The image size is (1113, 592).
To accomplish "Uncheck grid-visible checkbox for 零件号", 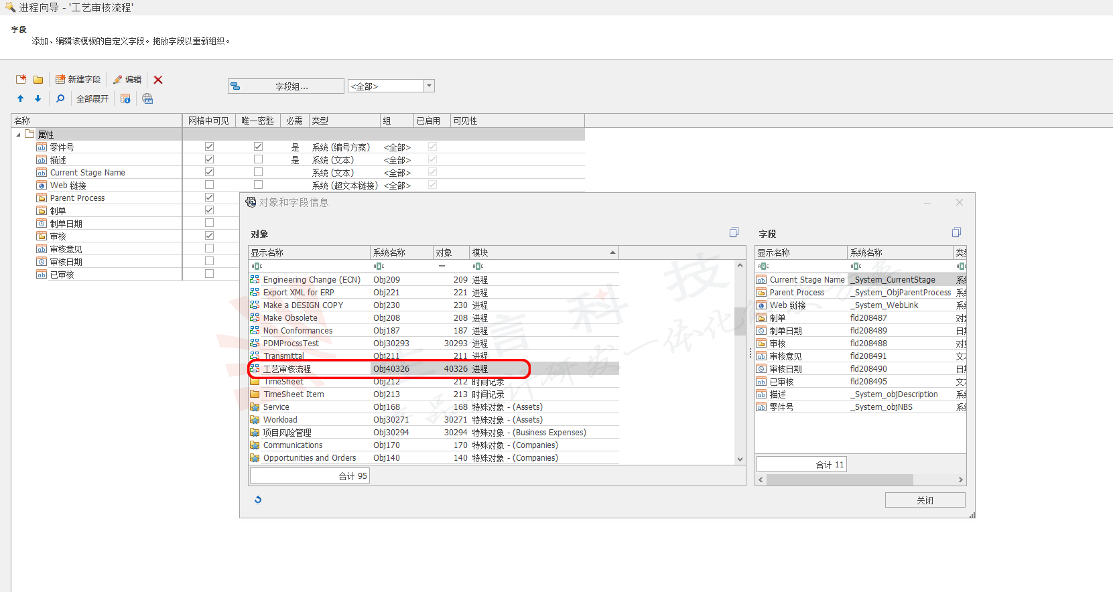I will pos(209,147).
